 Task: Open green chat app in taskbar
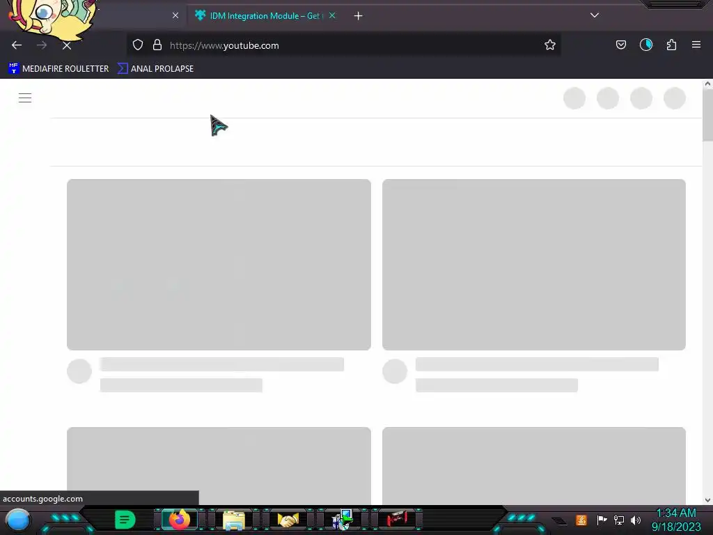tap(125, 520)
